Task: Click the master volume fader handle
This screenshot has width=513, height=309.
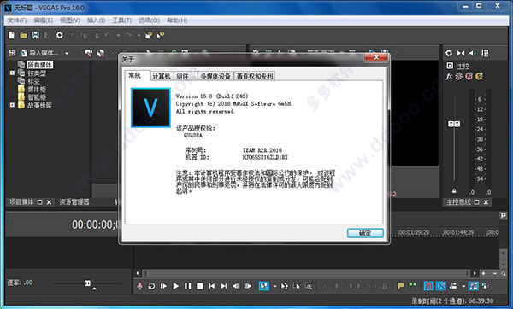Action: 454,124
